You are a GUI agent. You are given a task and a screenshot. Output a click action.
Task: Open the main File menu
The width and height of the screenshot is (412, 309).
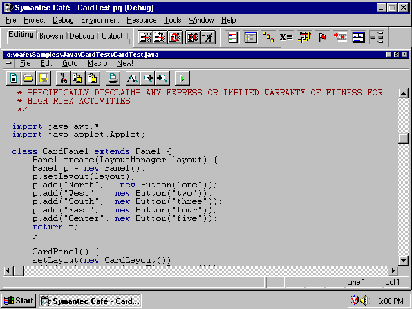pos(11,20)
